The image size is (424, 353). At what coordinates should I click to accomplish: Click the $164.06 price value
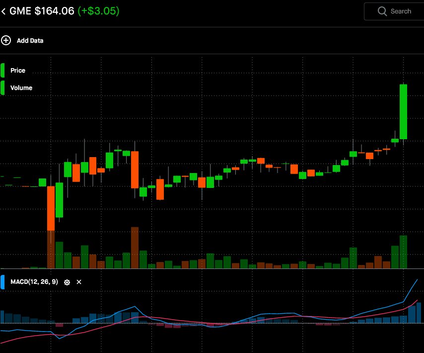point(54,11)
